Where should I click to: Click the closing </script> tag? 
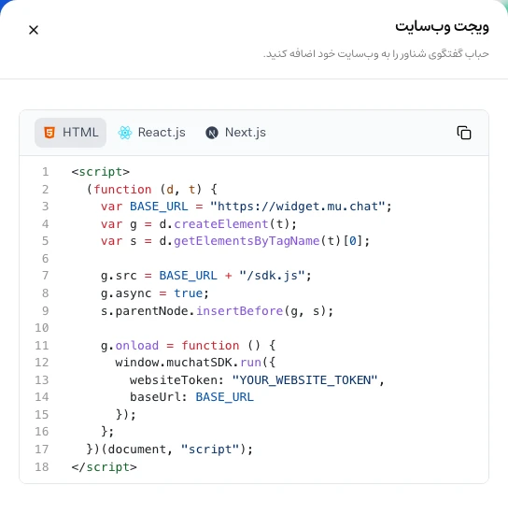click(x=105, y=467)
